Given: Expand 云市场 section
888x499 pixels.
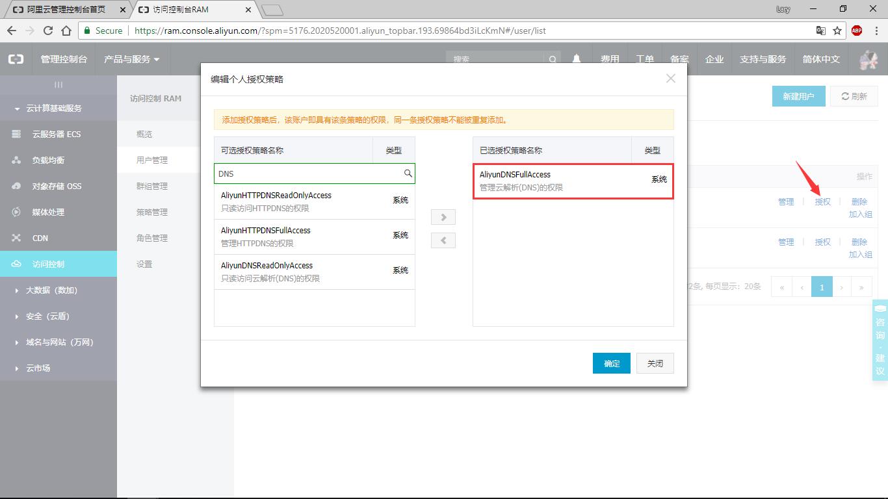Looking at the screenshot, I should (x=59, y=368).
